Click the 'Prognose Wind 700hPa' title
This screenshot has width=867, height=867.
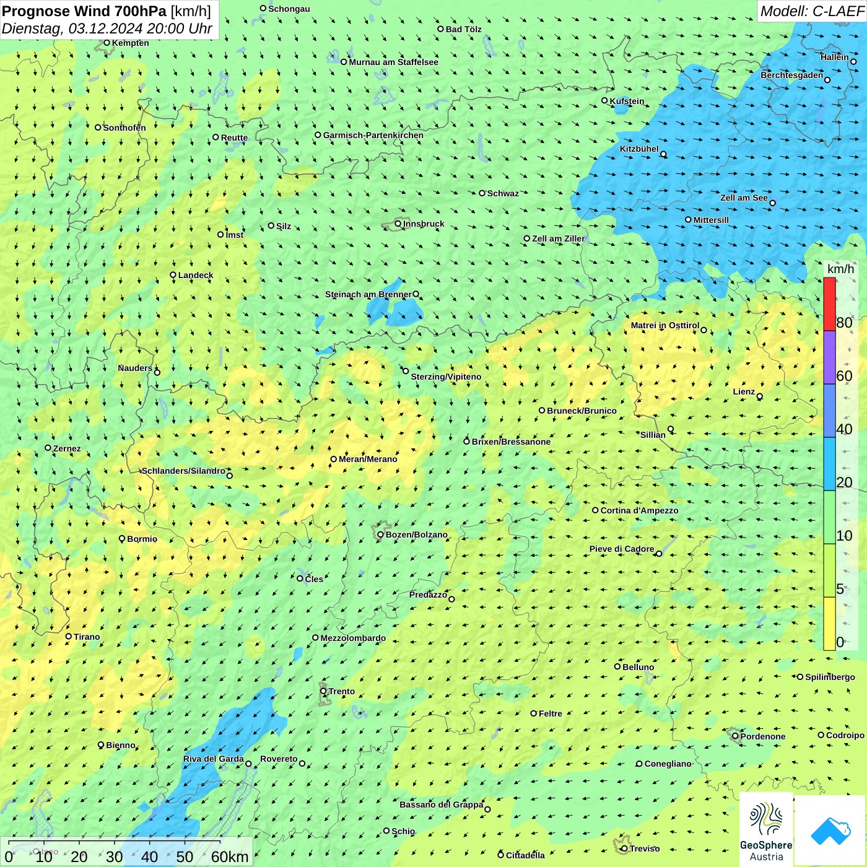[84, 11]
